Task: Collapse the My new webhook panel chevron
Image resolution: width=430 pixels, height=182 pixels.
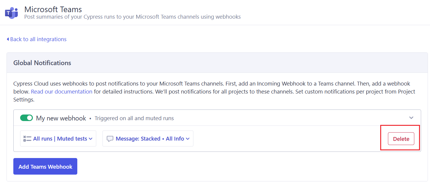Action: pyautogui.click(x=411, y=118)
